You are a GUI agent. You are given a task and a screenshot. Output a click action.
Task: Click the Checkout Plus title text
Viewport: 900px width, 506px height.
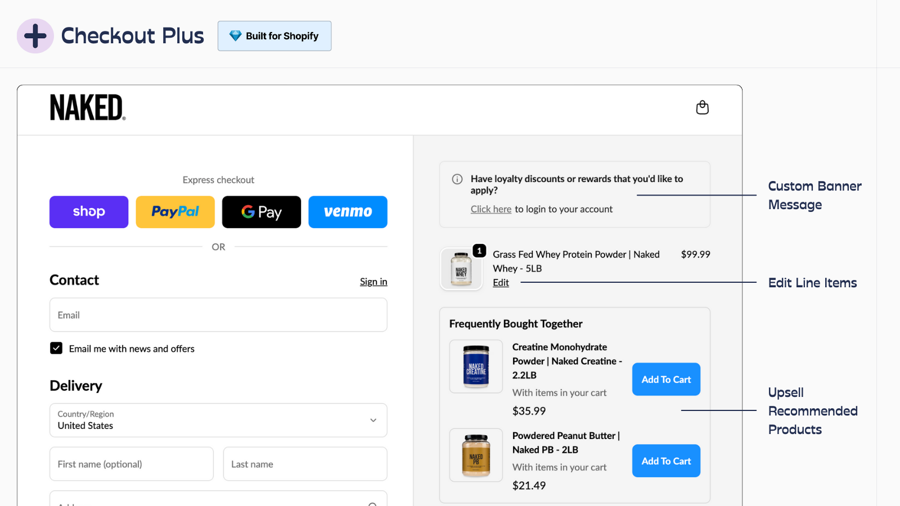pos(133,36)
